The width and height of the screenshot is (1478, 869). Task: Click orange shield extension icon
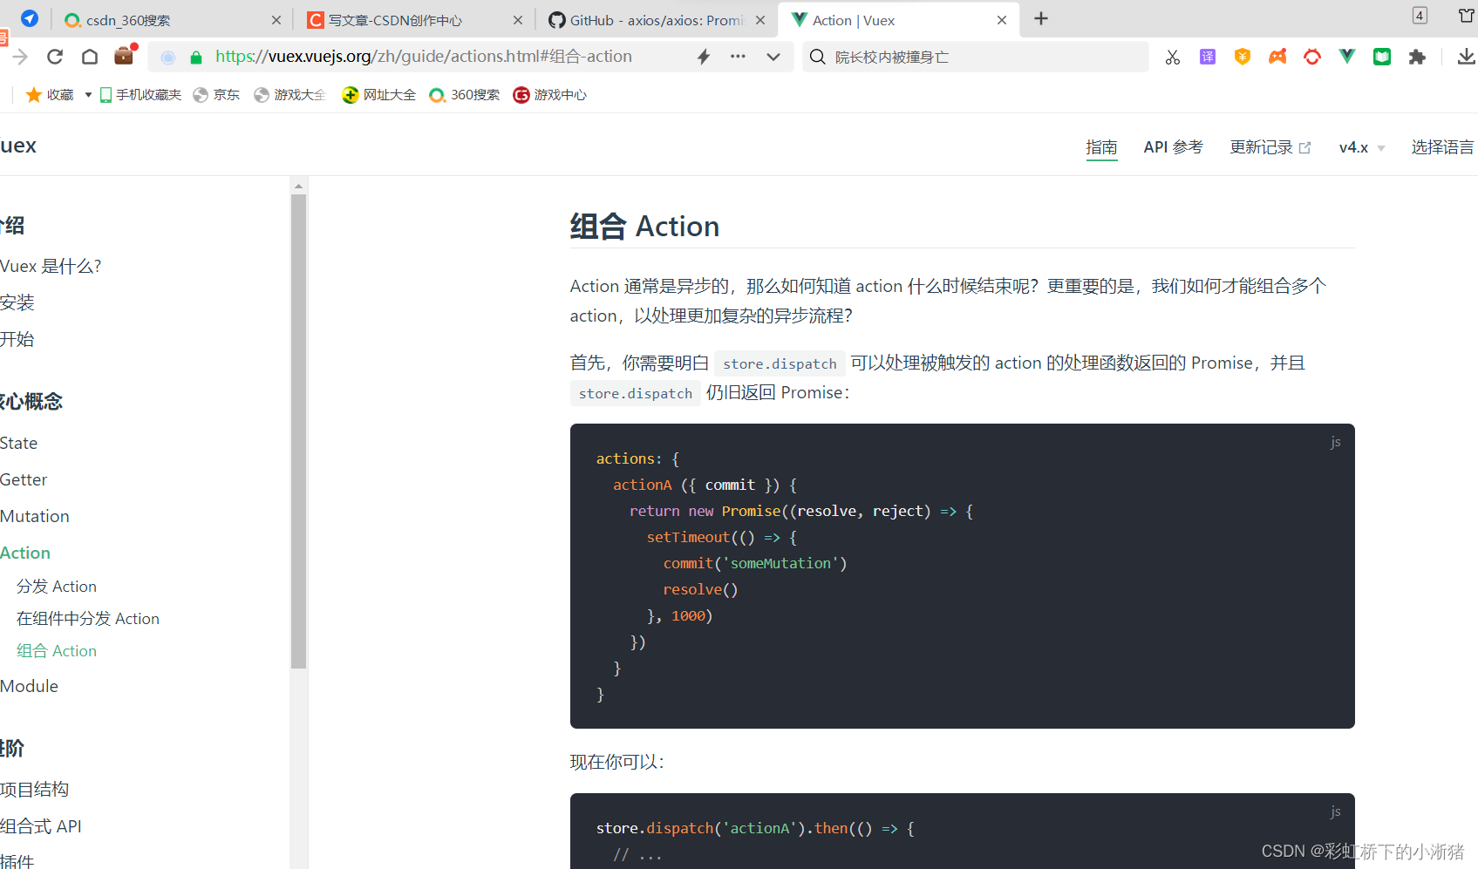(1243, 57)
